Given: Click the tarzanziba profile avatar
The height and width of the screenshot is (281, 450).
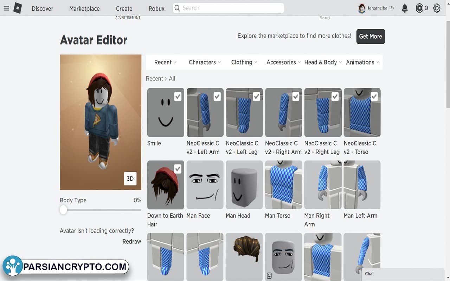Looking at the screenshot, I should 362,8.
